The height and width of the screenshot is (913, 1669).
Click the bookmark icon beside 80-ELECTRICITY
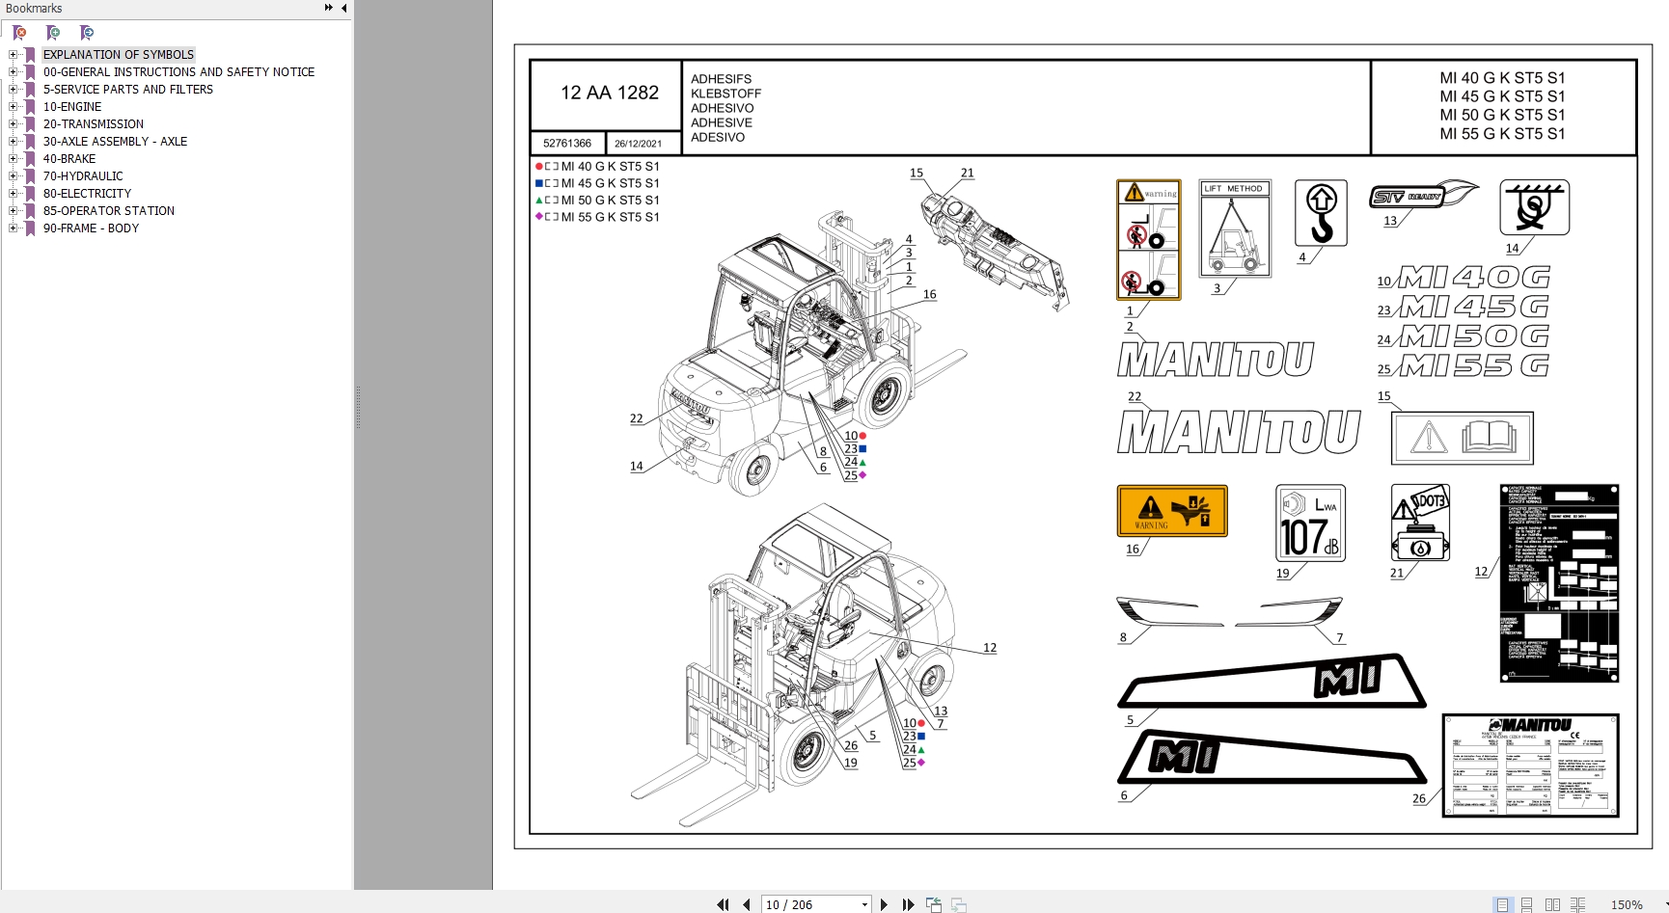pyautogui.click(x=30, y=194)
